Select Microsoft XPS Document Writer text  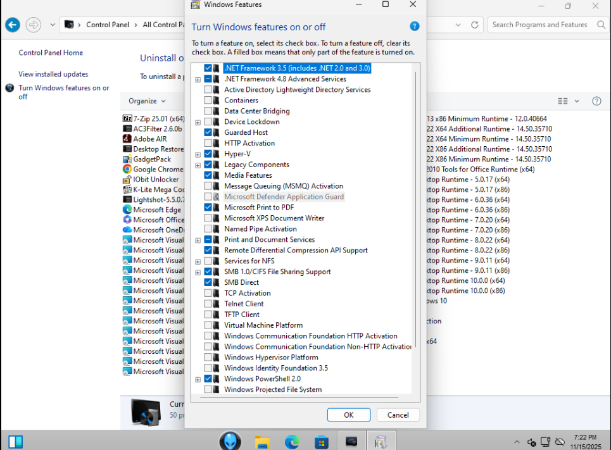[x=274, y=218]
